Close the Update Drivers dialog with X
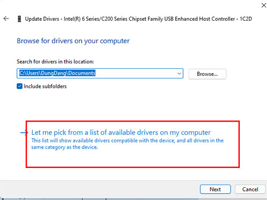267x200 pixels. coord(264,5)
